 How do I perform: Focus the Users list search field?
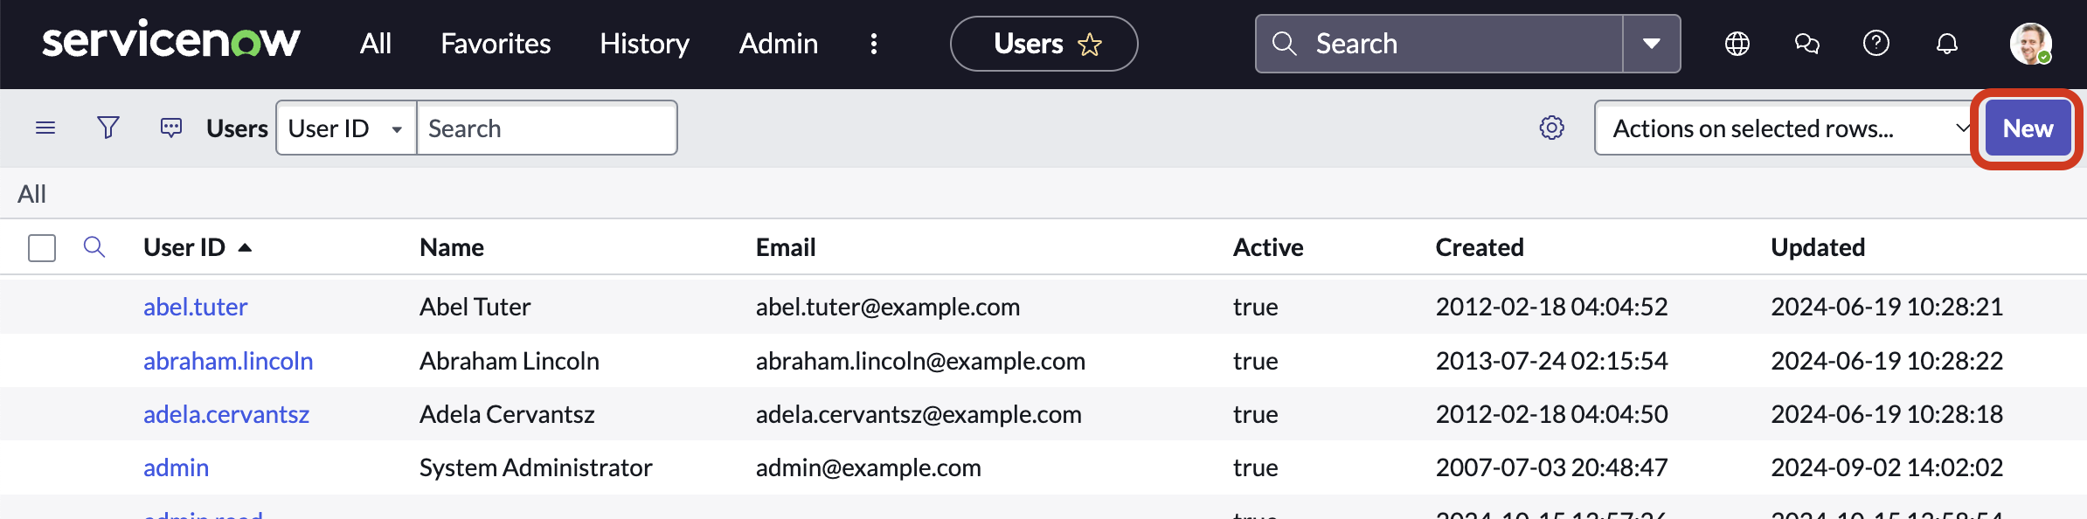point(547,128)
